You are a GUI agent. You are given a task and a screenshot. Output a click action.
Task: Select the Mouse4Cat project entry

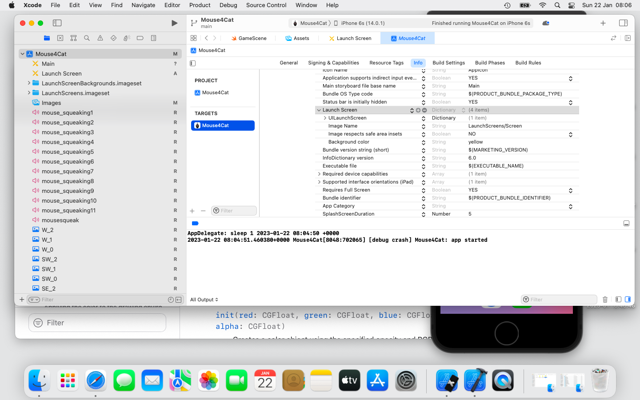click(x=216, y=92)
